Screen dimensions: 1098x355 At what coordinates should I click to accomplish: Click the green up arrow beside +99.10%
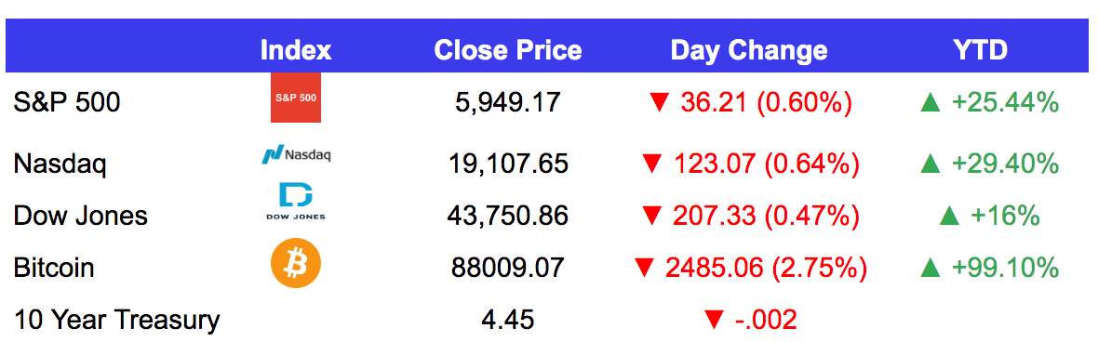(x=931, y=268)
